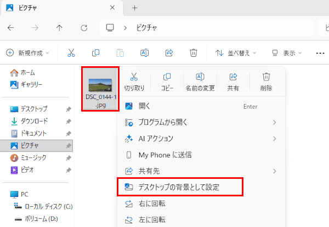Expand the address bar chevron before ピクチャ
Screen dimensions: 329x227
[x=126, y=27]
